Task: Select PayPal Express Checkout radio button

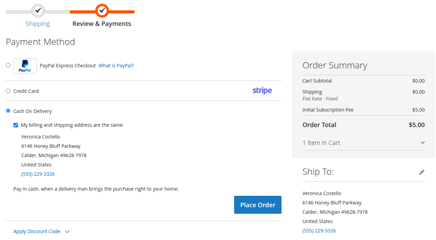Action: click(x=8, y=65)
